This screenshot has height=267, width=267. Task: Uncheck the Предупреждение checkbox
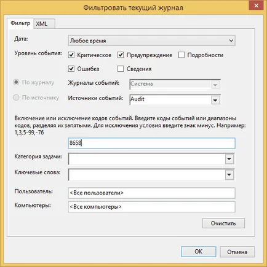click(121, 55)
